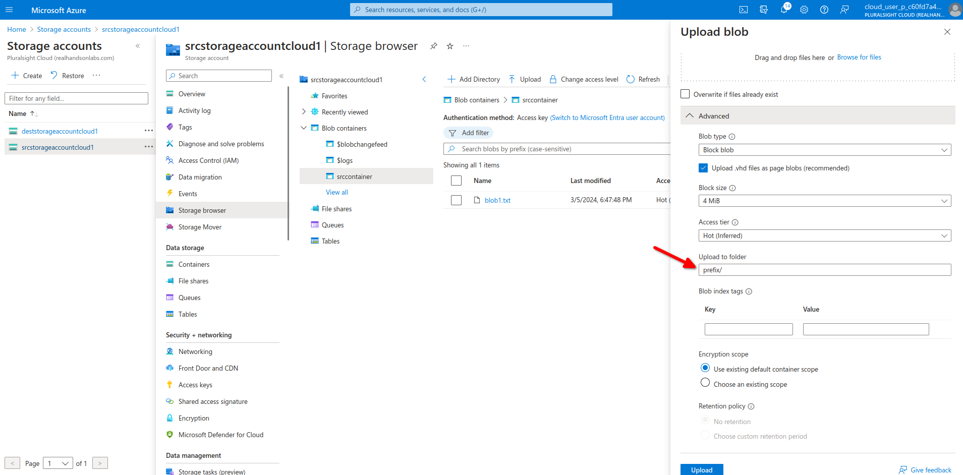Screen dimensions: 963x475
Task: Open the portal hamburger menu
Action: pyautogui.click(x=9, y=10)
